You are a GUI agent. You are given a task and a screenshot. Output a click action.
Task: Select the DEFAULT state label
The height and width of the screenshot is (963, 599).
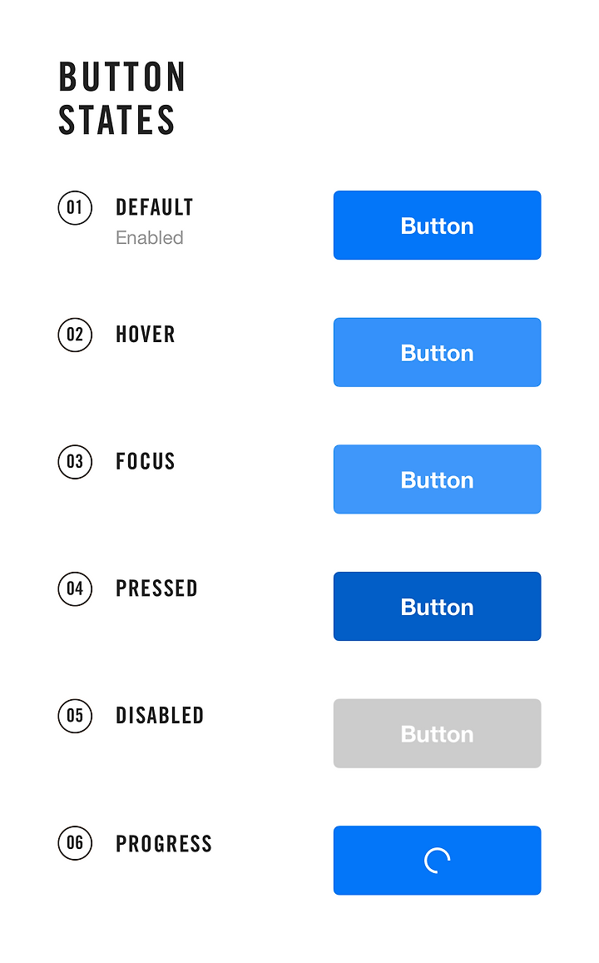pyautogui.click(x=154, y=207)
